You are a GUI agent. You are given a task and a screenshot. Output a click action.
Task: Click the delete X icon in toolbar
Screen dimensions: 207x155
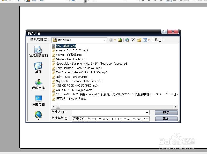tap(133, 40)
